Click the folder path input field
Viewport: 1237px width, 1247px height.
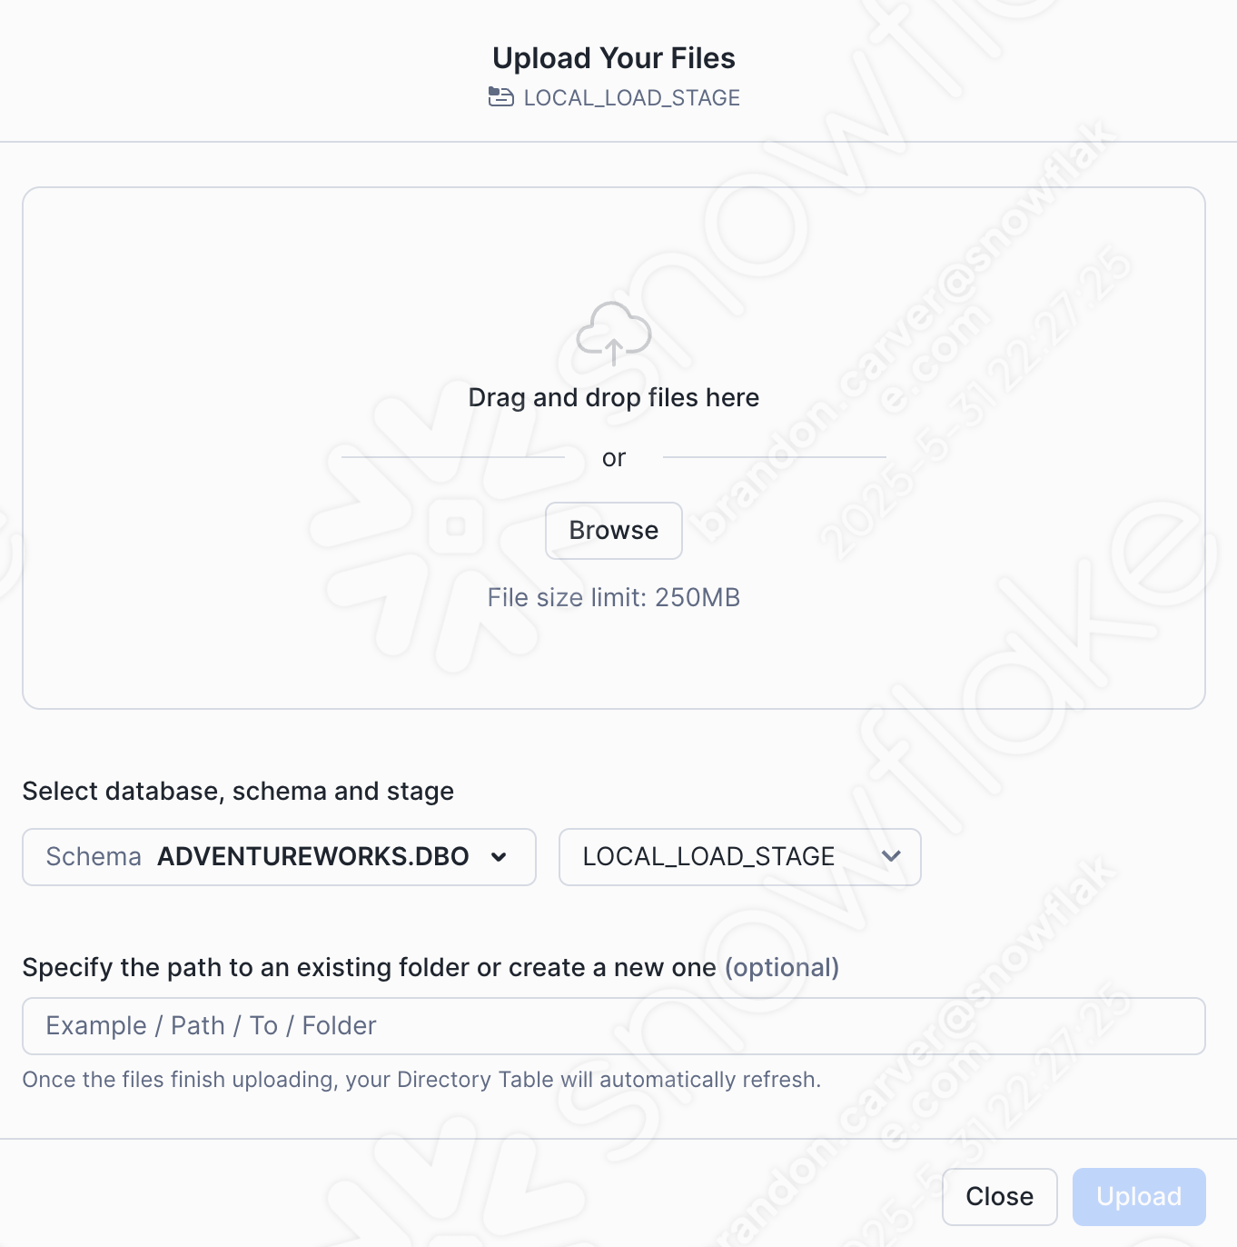[613, 1025]
